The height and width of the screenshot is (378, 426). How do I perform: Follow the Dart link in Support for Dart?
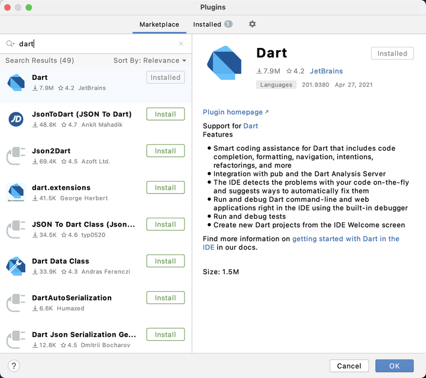click(250, 126)
